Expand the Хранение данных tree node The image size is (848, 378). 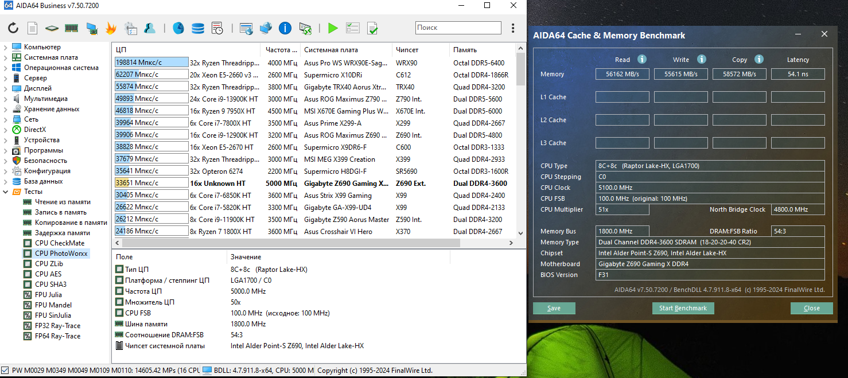click(x=6, y=109)
